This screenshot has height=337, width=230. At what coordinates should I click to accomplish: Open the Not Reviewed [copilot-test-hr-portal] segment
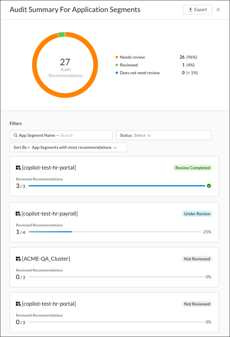tap(49, 304)
